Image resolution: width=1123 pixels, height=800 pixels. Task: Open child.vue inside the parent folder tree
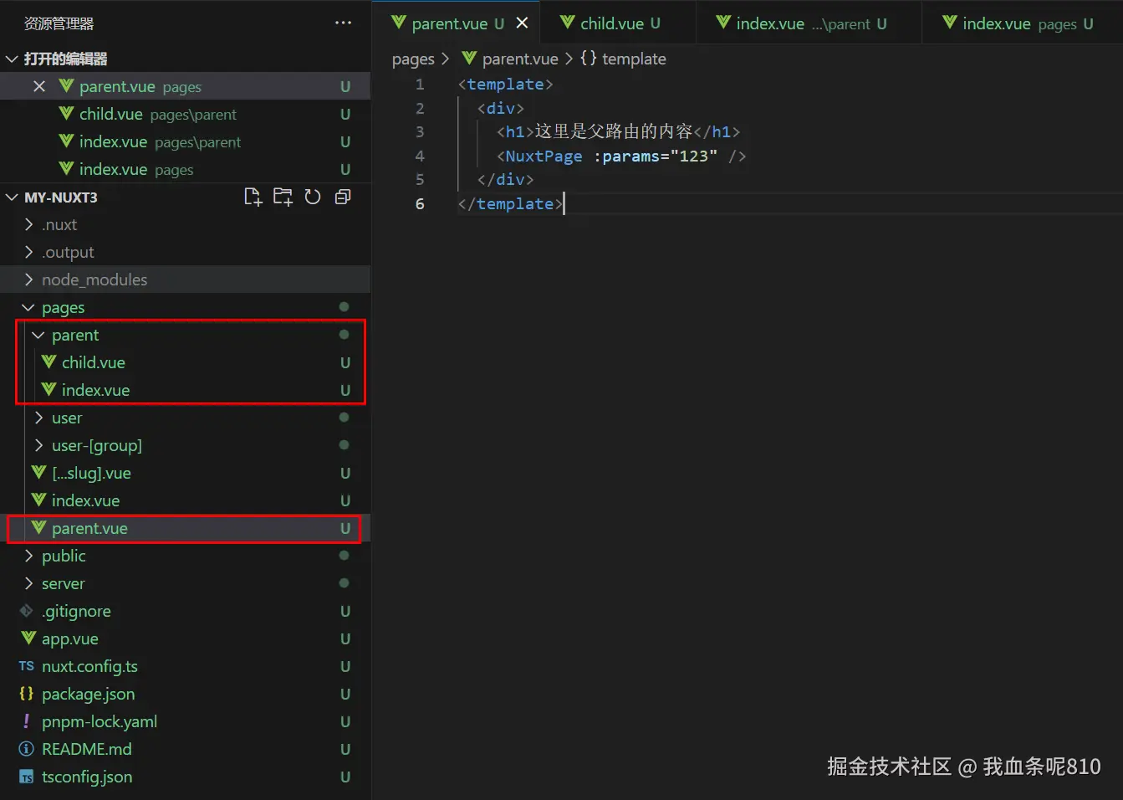[186, 362]
